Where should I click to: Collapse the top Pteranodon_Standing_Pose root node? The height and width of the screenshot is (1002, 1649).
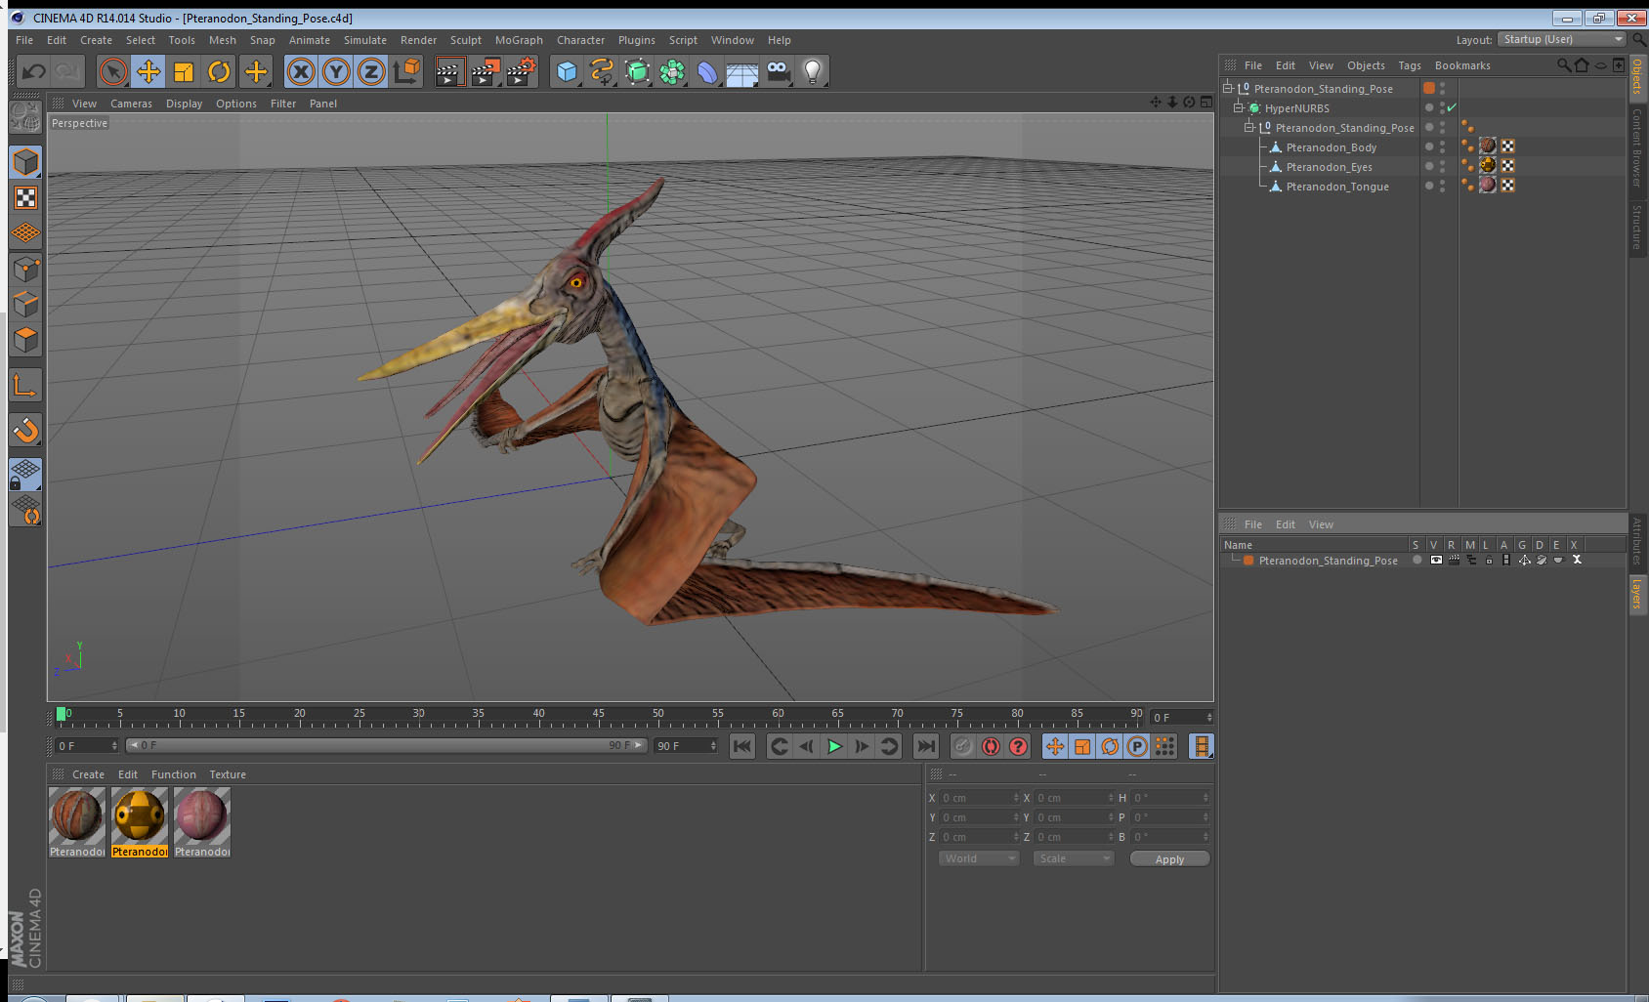tap(1227, 88)
